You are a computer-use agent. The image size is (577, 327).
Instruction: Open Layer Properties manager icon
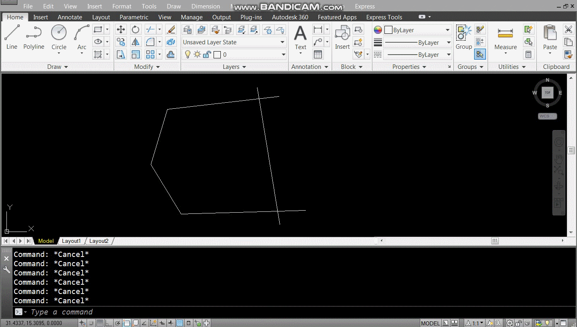pyautogui.click(x=187, y=29)
